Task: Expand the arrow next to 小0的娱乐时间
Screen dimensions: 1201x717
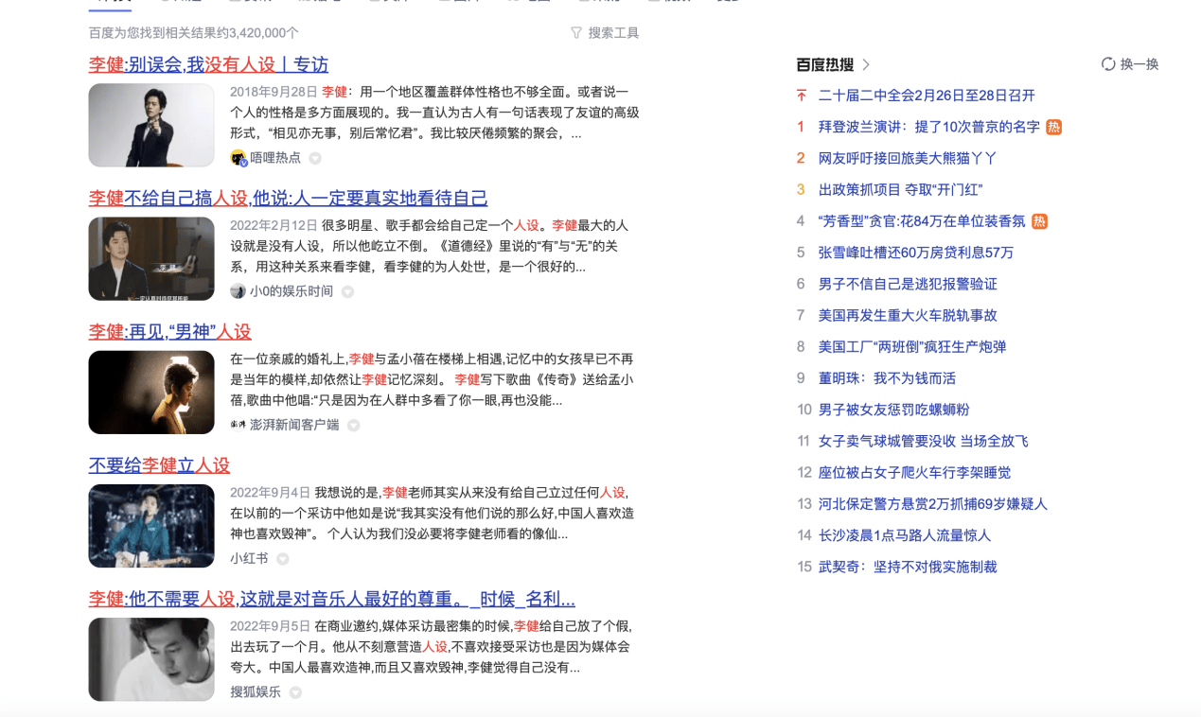Action: [x=347, y=291]
